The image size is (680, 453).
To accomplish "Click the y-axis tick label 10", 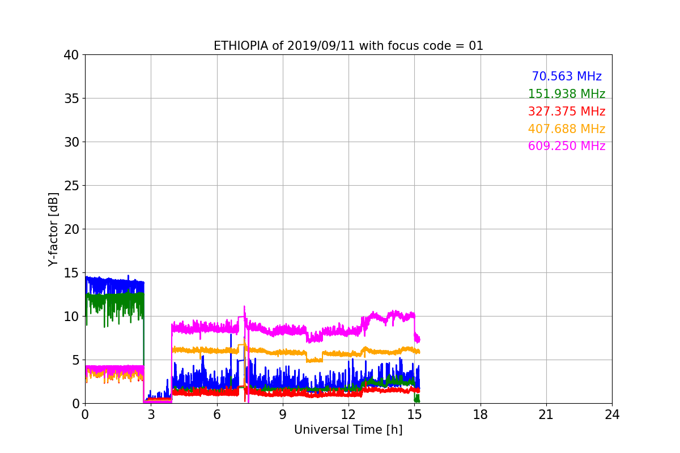I will (71, 317).
